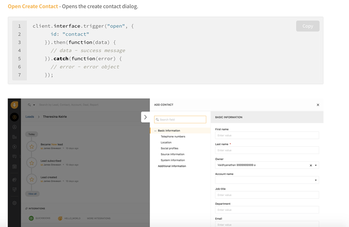The height and width of the screenshot is (227, 349).
Task: Open the 'Open Create Contact' heading link
Action: point(33,6)
